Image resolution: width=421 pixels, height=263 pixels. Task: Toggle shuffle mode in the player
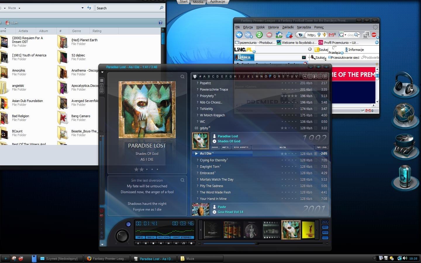pos(176,243)
